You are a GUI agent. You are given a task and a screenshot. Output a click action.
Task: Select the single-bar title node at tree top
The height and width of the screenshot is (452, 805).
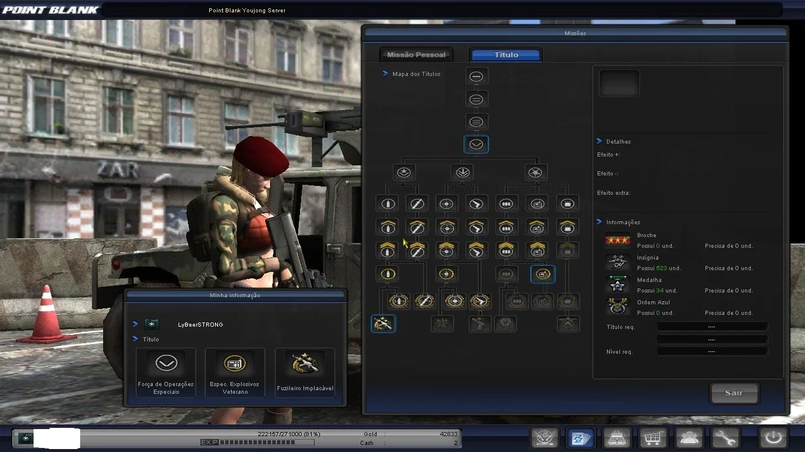click(x=476, y=77)
